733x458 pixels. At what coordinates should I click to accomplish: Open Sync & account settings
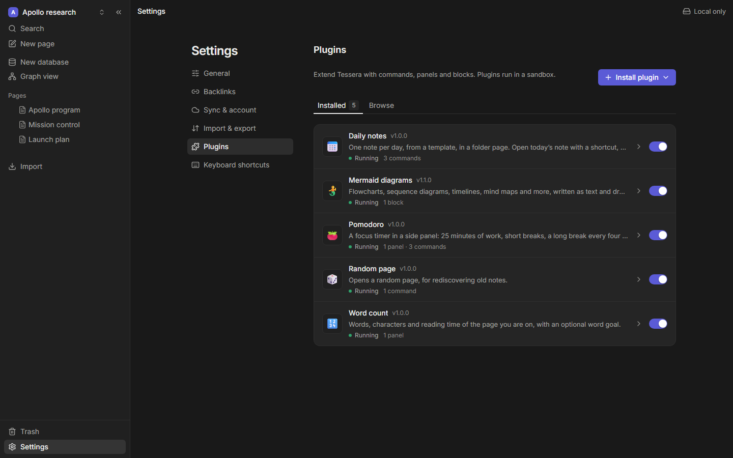coord(240,110)
